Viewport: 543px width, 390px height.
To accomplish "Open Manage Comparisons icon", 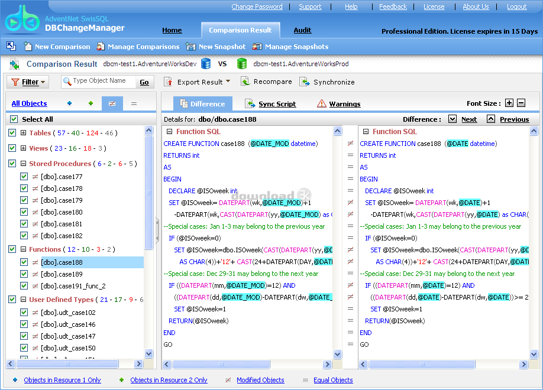I will (101, 46).
